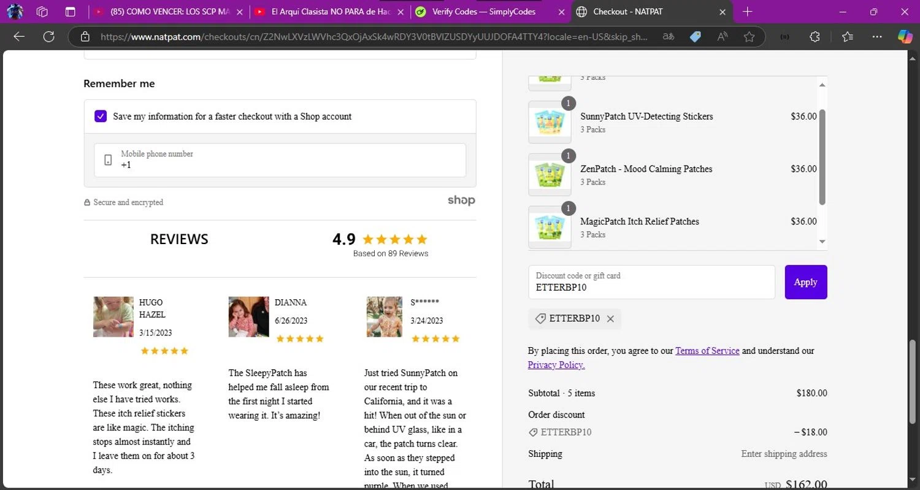Go back to previous page
The width and height of the screenshot is (920, 490).
click(x=19, y=37)
